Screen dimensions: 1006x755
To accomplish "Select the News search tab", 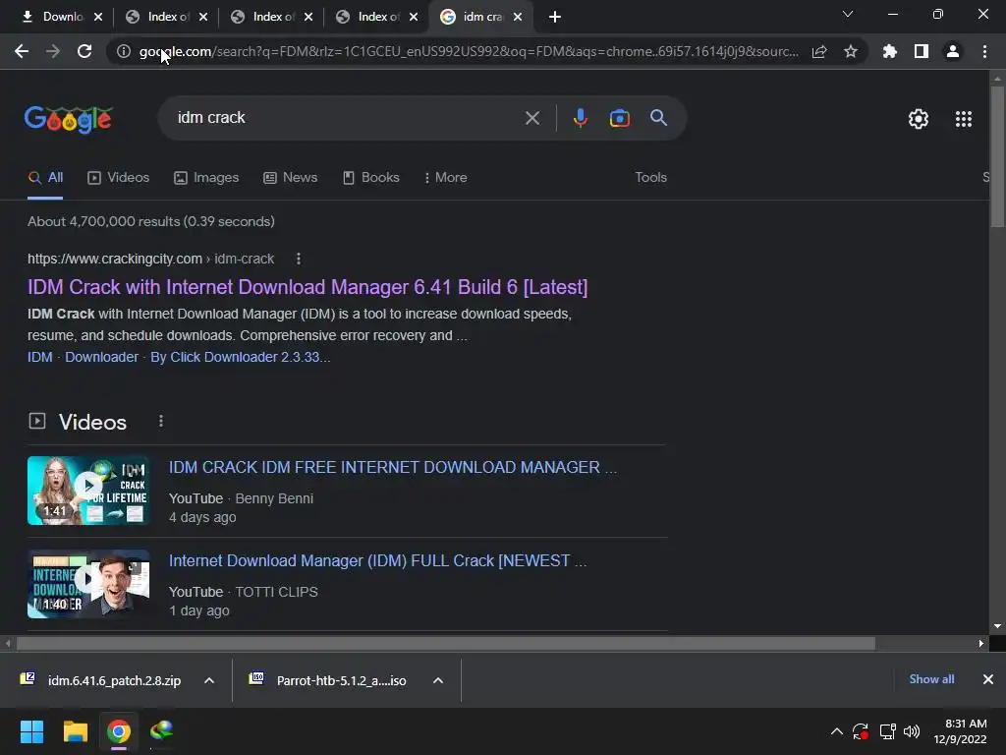I will point(291,178).
